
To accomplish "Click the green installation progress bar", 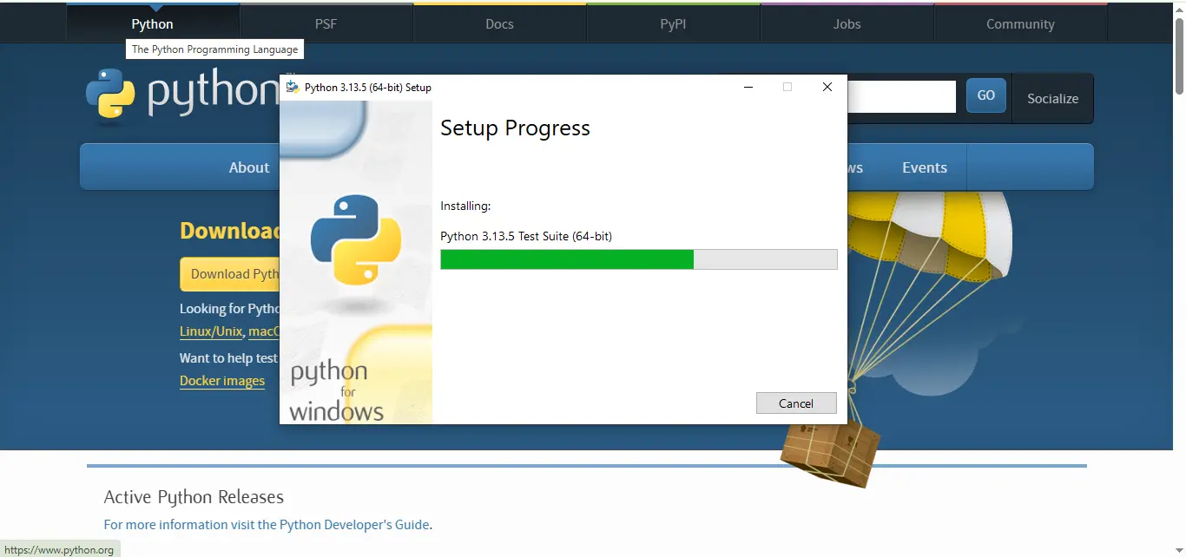I will (639, 259).
